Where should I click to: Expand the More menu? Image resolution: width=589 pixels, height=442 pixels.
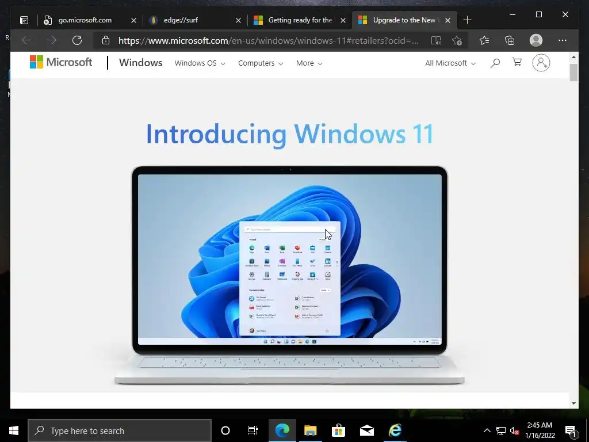pyautogui.click(x=309, y=63)
